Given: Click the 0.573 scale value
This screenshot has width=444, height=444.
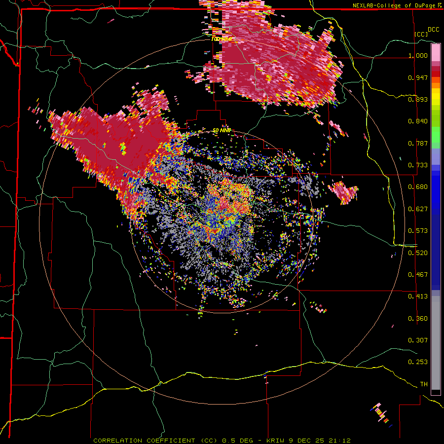Looking at the screenshot, I should click(418, 231).
